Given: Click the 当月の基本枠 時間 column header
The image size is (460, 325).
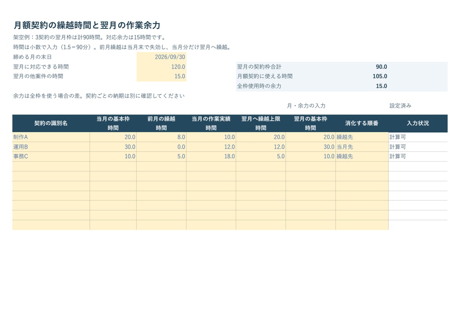Looking at the screenshot, I should (x=113, y=123).
